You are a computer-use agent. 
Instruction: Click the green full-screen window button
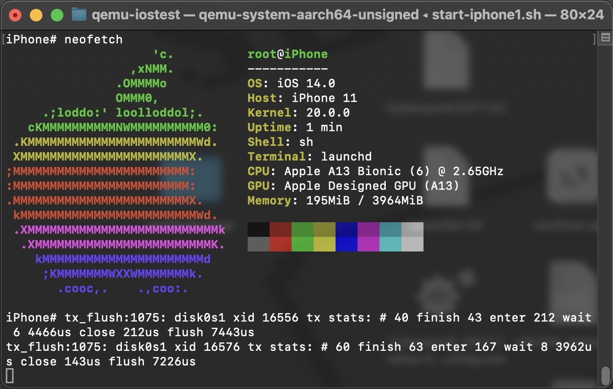coord(57,15)
